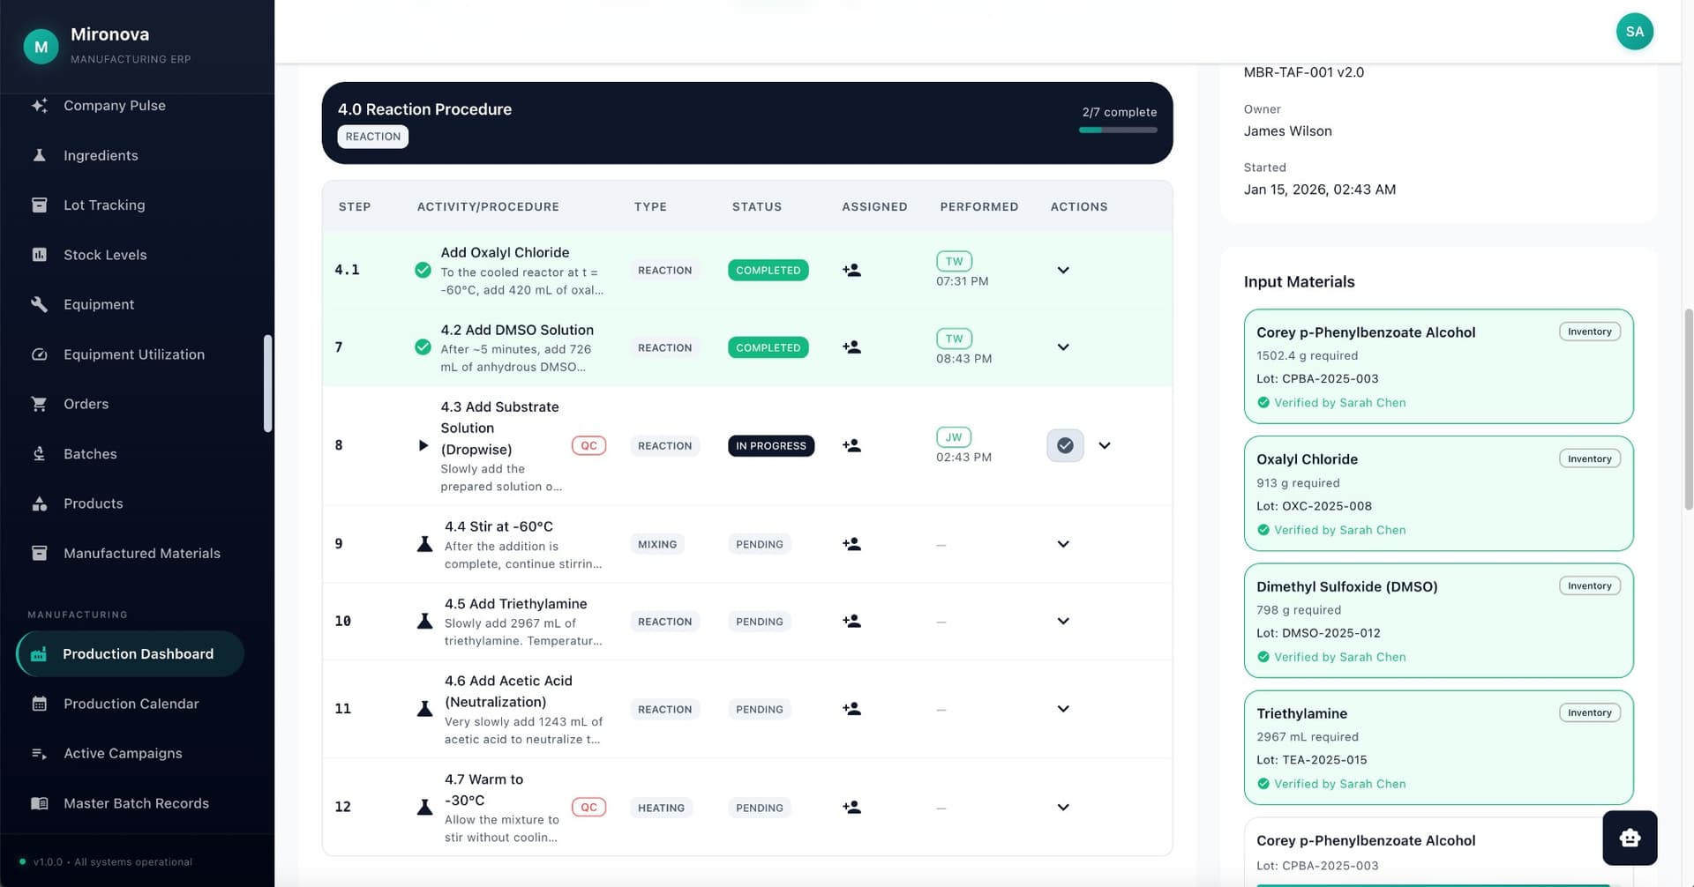Toggle the checked action circle for step 4.3

1064,445
